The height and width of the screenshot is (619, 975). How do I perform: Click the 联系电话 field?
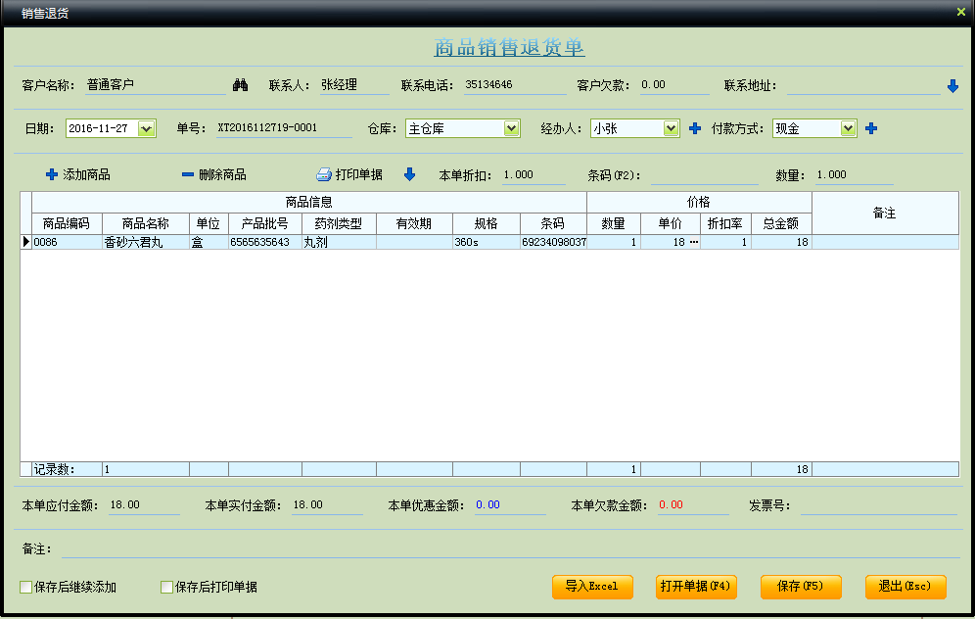(515, 85)
